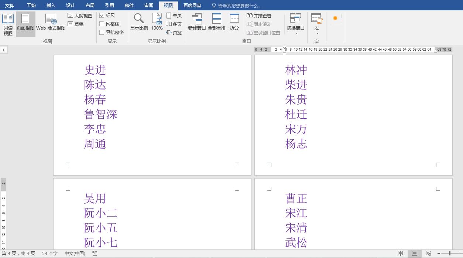The height and width of the screenshot is (258, 463).
Task: Switch to the 开始 ribbon tab
Action: point(31,5)
